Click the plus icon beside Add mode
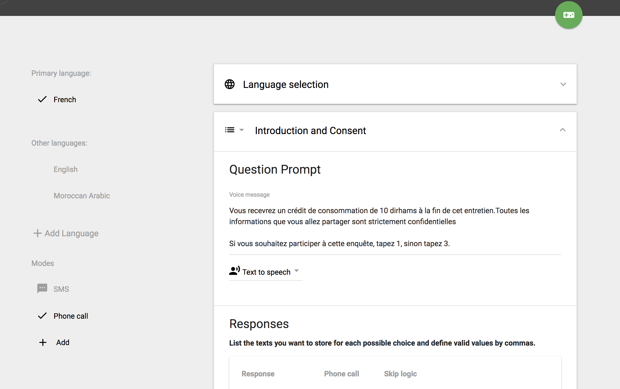 tap(43, 342)
